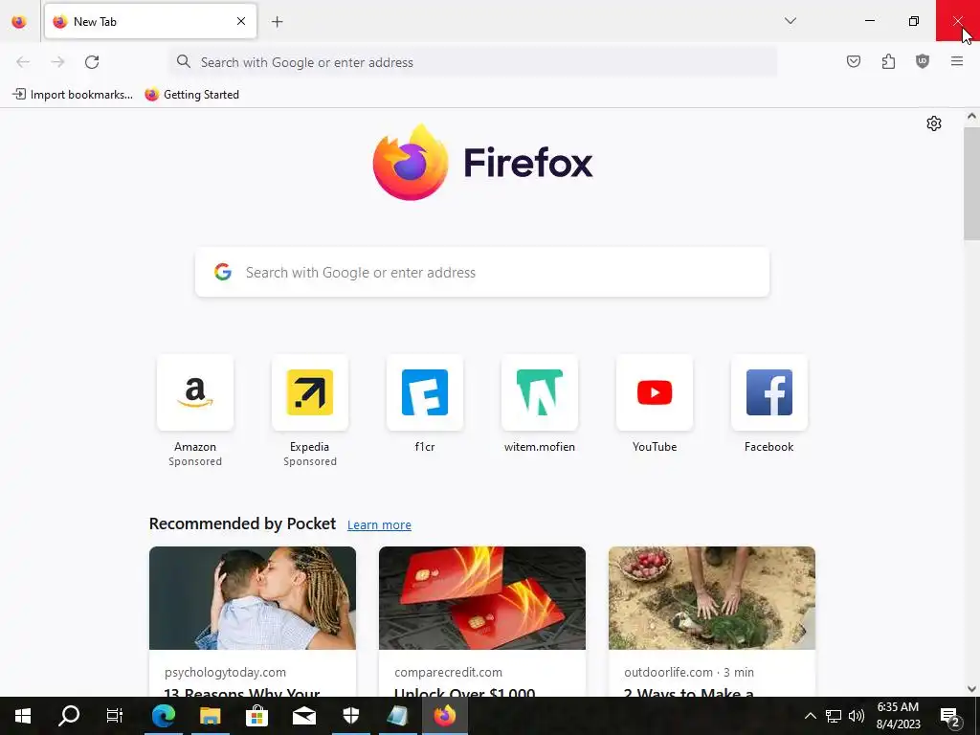The width and height of the screenshot is (980, 735).
Task: Open outdoorlife.com article thumbnail
Action: [712, 598]
